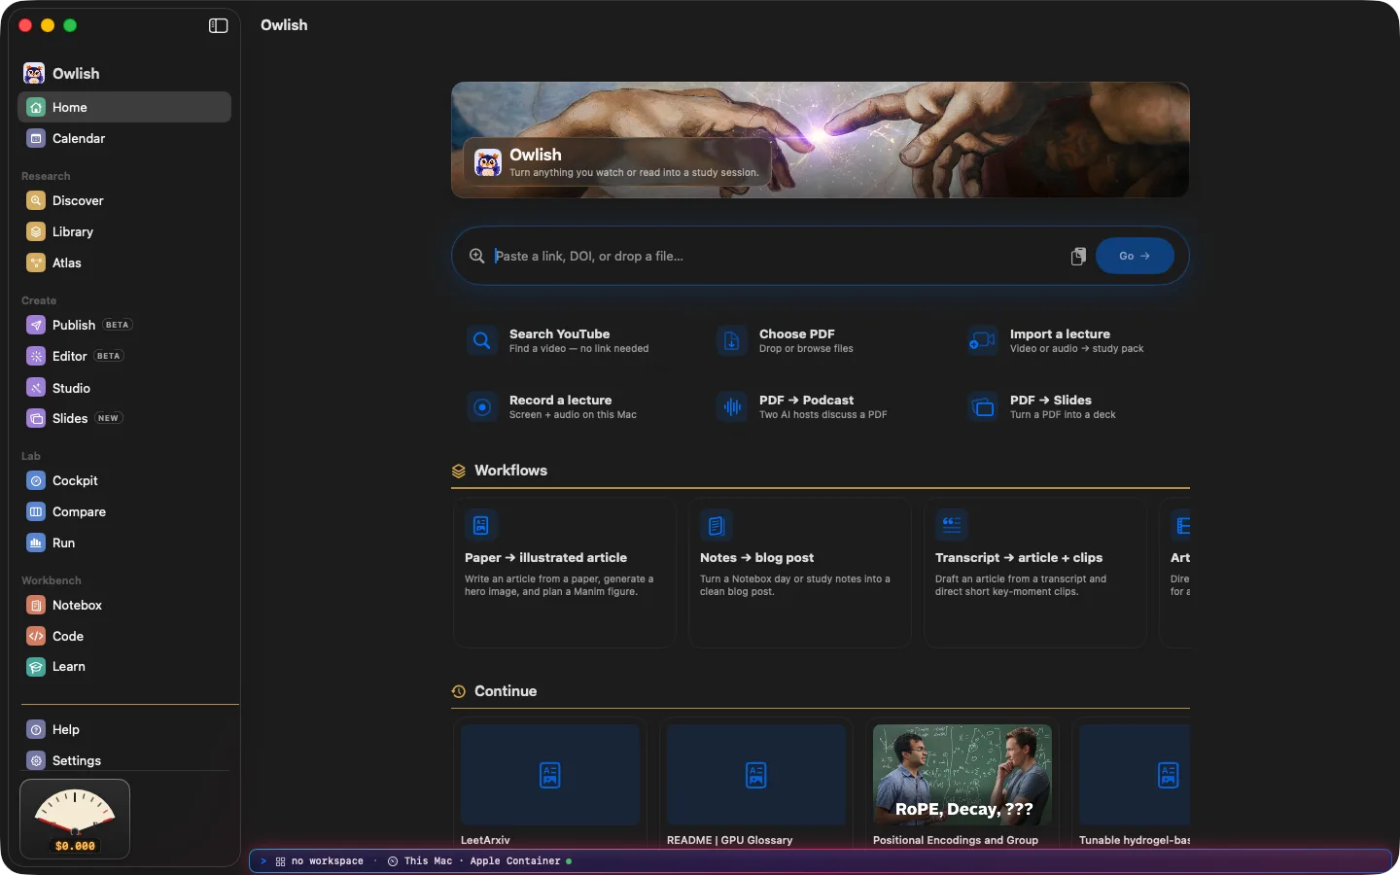Open the Atlas icon in sidebar
1400x875 pixels.
[x=36, y=262]
